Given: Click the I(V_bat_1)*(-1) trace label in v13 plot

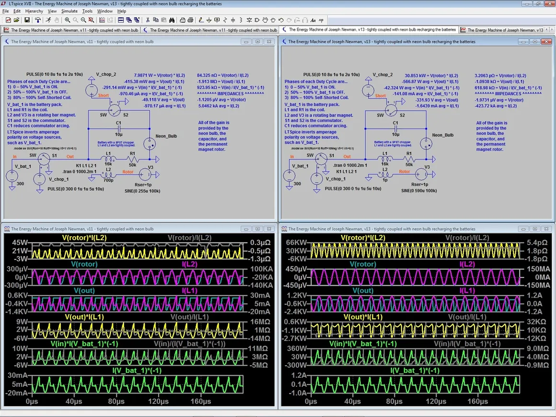Looking at the screenshot, I should point(415,371).
